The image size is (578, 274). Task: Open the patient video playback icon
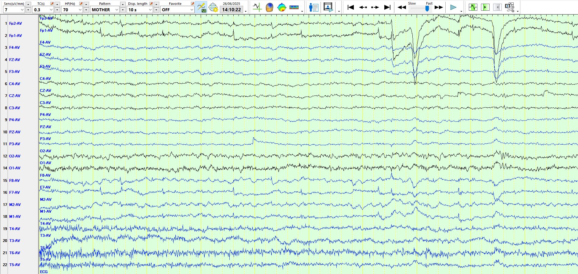click(328, 7)
